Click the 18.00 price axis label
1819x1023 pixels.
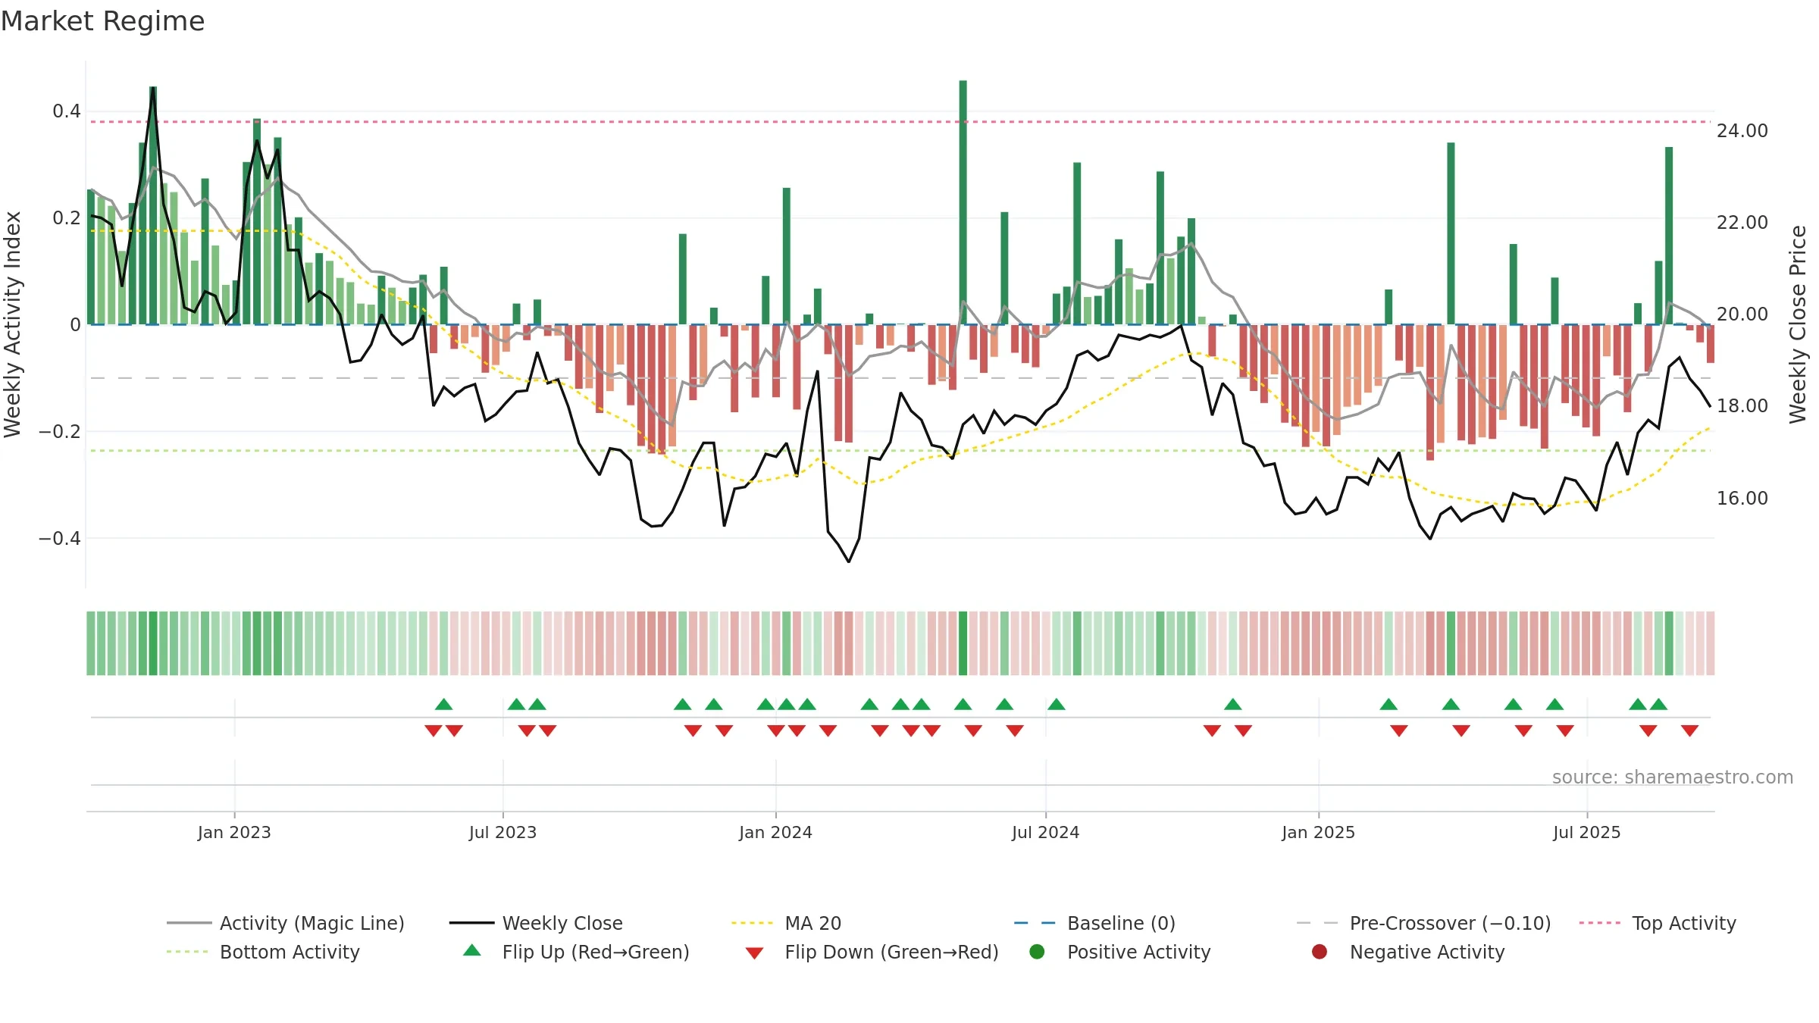[1742, 406]
